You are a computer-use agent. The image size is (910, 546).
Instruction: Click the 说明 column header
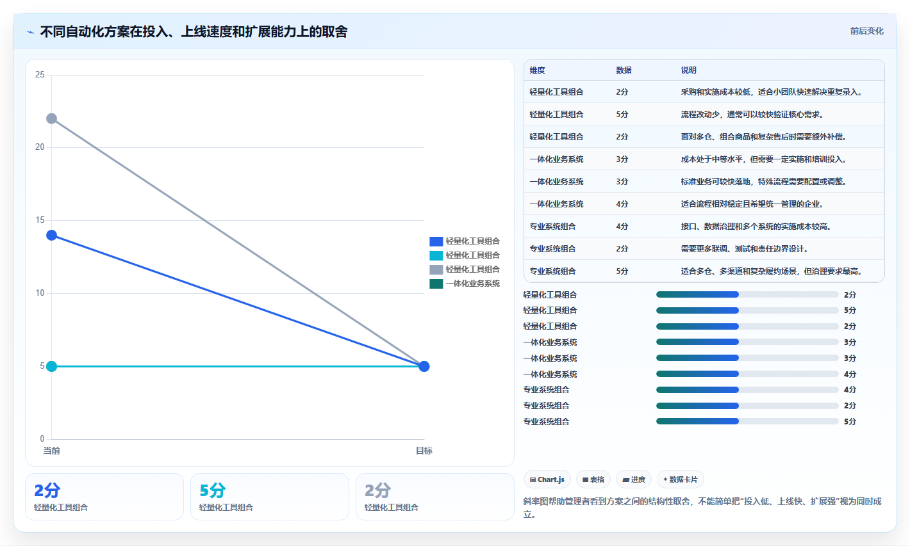688,70
